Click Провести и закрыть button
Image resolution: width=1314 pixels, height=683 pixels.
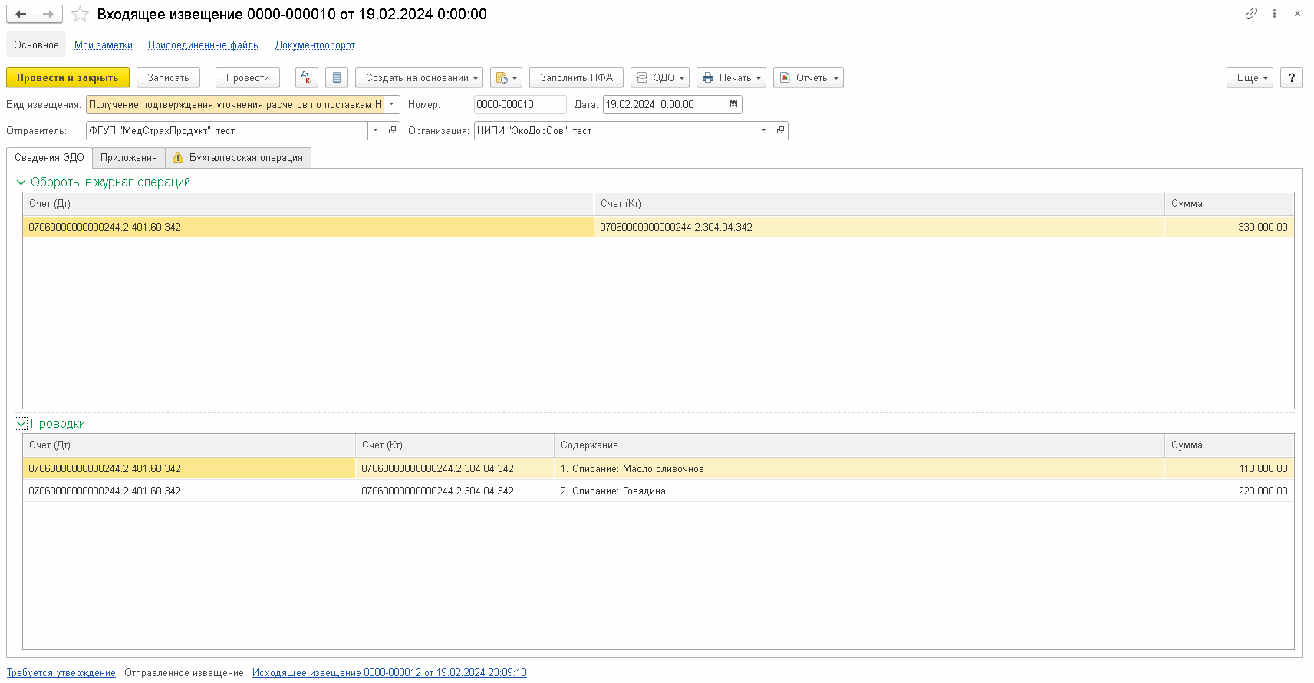(68, 77)
